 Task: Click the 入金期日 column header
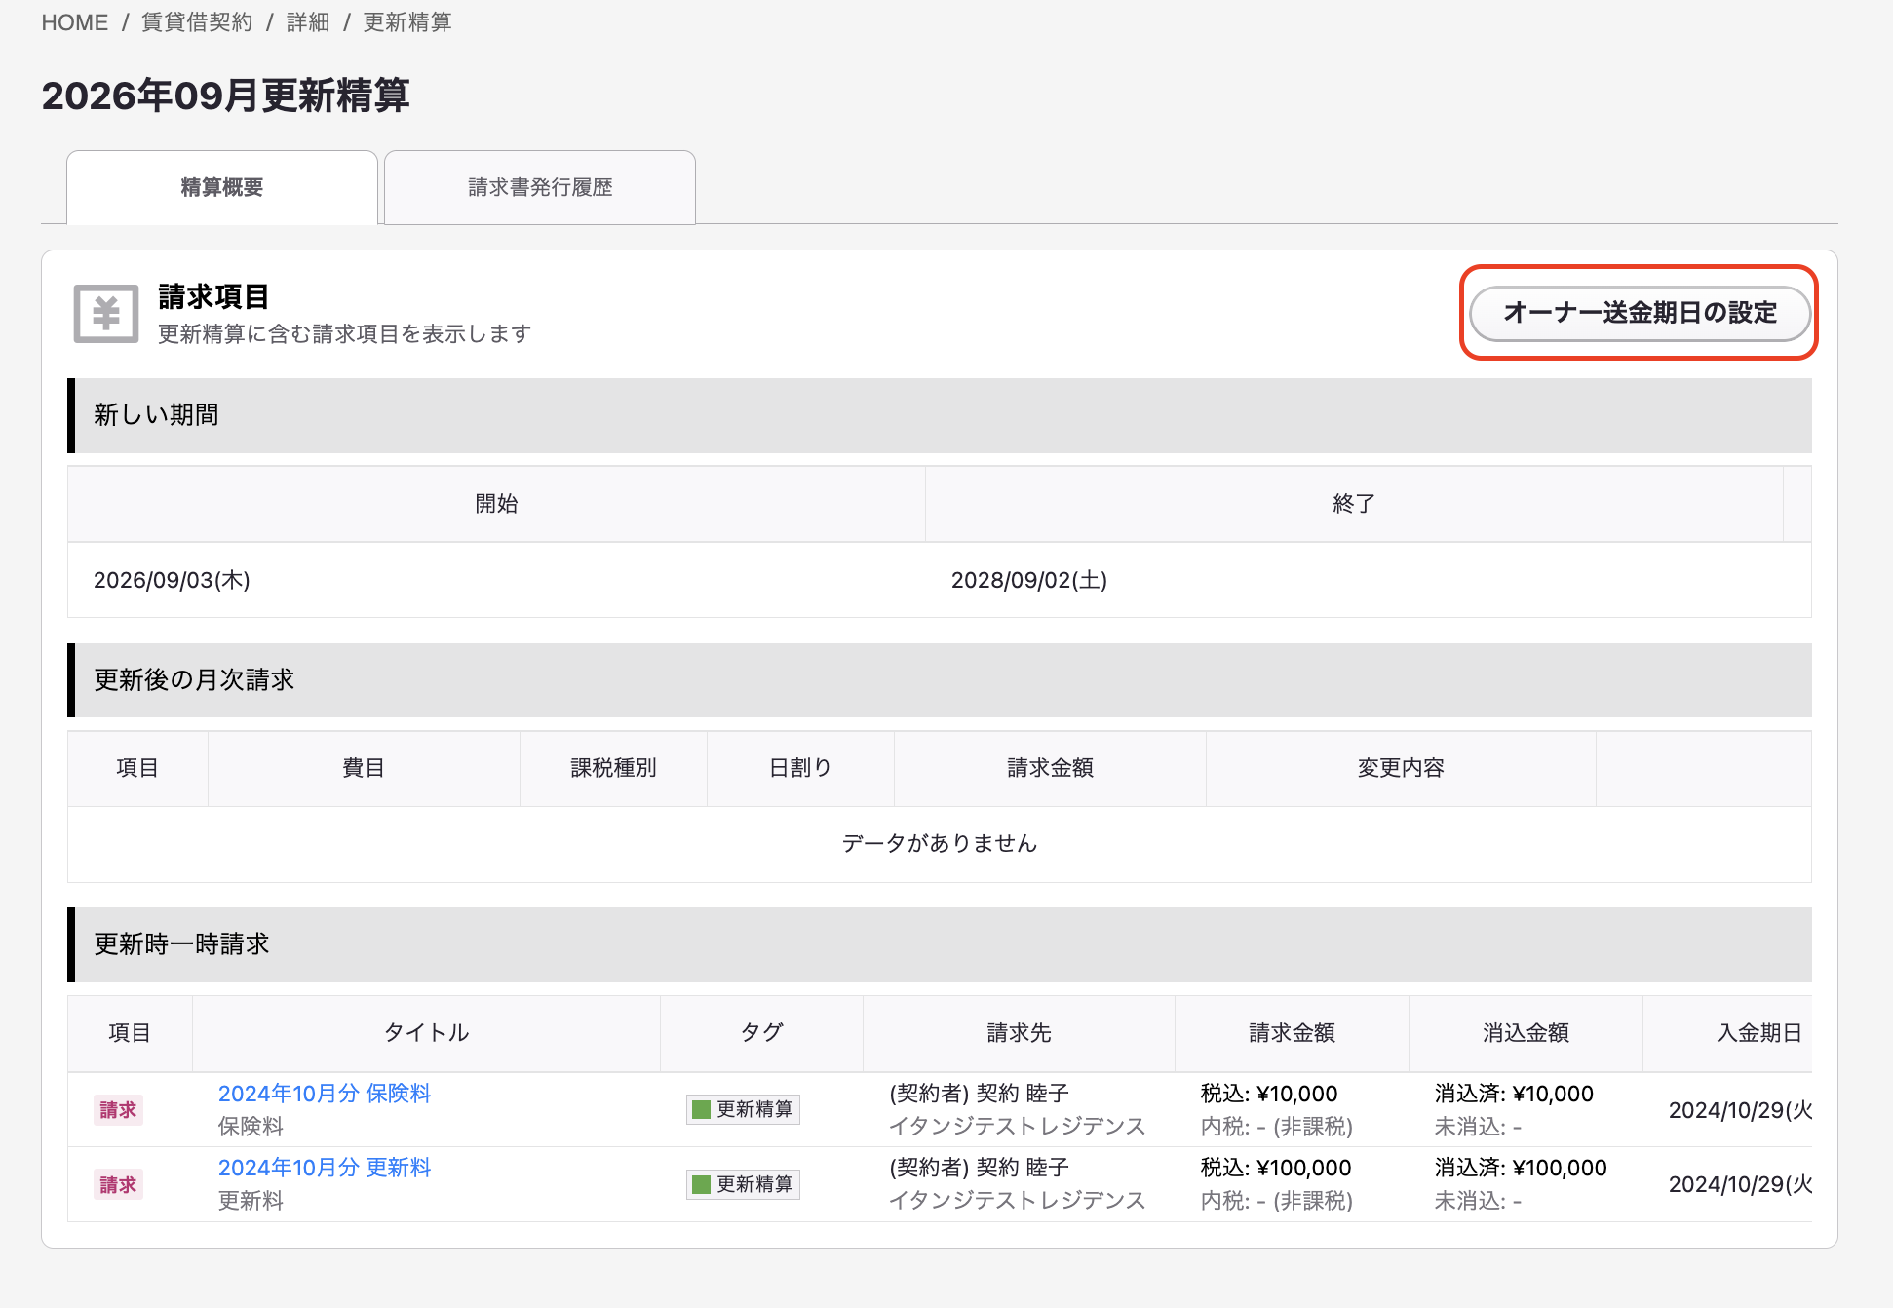pos(1727,1033)
